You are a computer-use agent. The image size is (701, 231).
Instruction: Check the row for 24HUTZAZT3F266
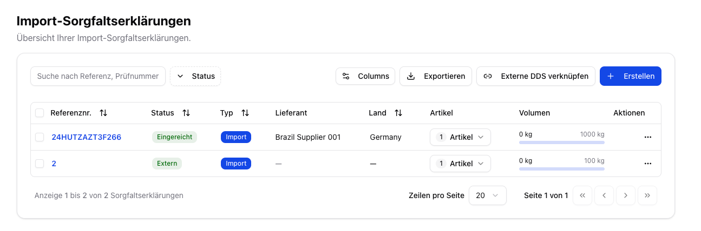point(40,137)
